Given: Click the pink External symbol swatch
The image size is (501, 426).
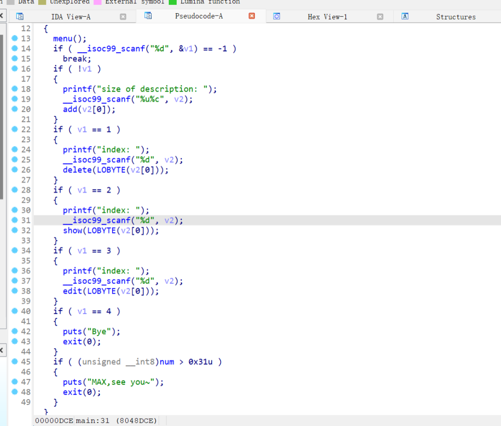Looking at the screenshot, I should (97, 2).
